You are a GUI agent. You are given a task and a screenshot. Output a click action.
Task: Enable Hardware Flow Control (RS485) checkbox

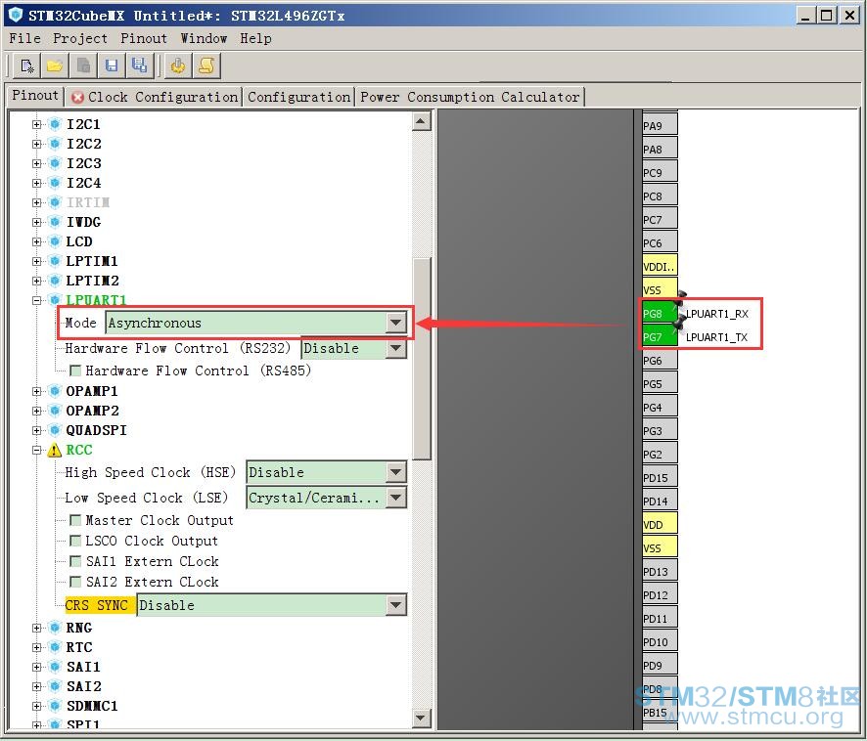(x=75, y=370)
